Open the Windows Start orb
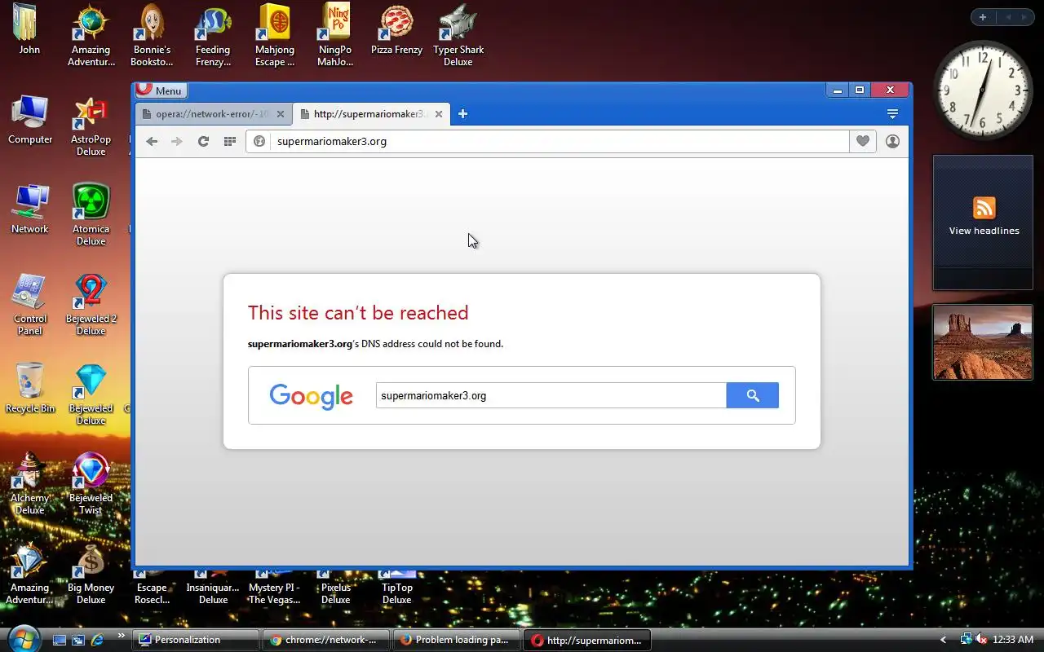The height and width of the screenshot is (652, 1044). [x=23, y=639]
